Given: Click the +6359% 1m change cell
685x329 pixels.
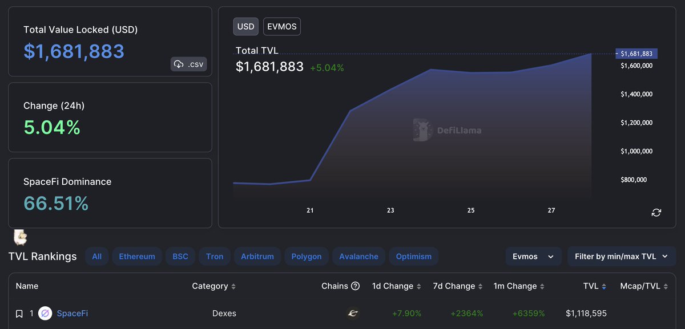Looking at the screenshot, I should tap(528, 314).
